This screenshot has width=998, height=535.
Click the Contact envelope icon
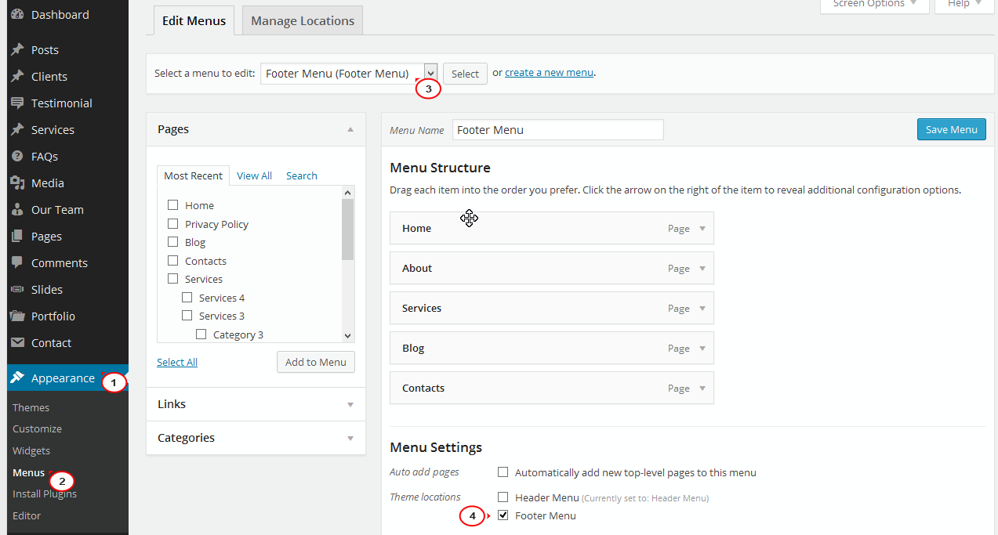click(x=17, y=343)
